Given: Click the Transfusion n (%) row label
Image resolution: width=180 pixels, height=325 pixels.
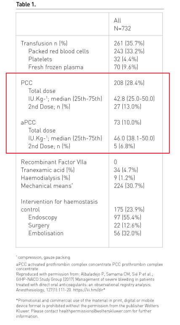Looking at the screenshot, I should (x=44, y=43).
